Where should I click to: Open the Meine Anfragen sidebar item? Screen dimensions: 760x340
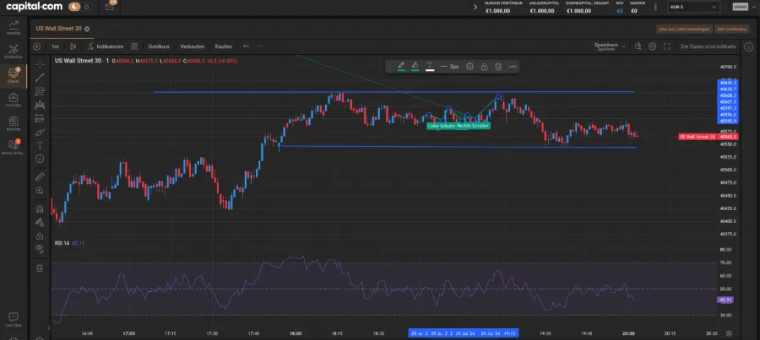13,148
